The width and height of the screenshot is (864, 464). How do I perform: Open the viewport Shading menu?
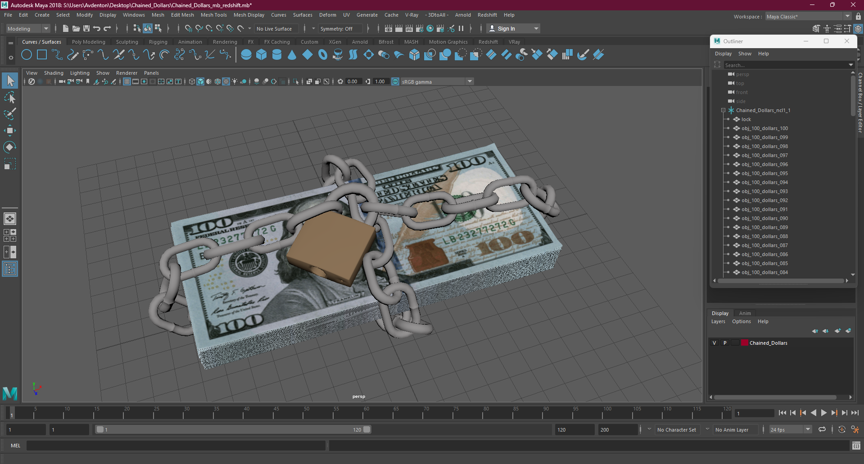click(54, 73)
